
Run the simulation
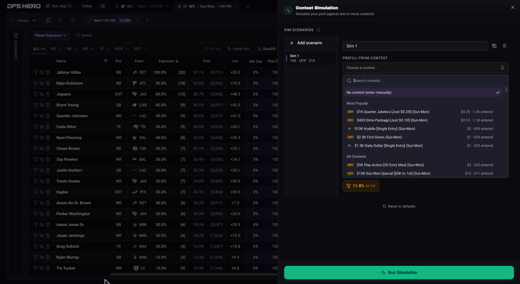coord(399,272)
